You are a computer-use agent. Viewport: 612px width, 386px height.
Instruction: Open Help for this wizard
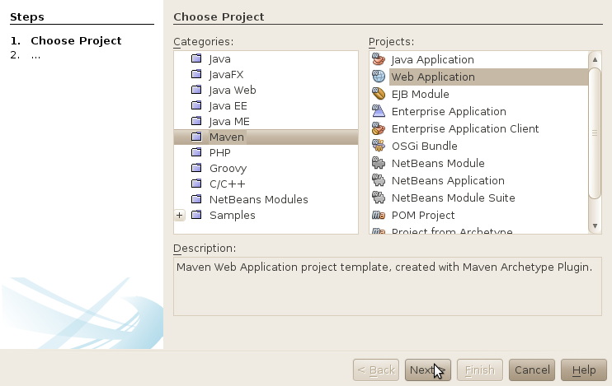tap(584, 370)
